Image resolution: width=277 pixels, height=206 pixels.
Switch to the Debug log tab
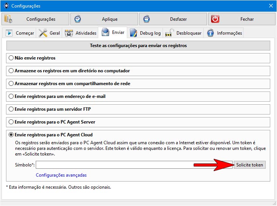(x=145, y=33)
